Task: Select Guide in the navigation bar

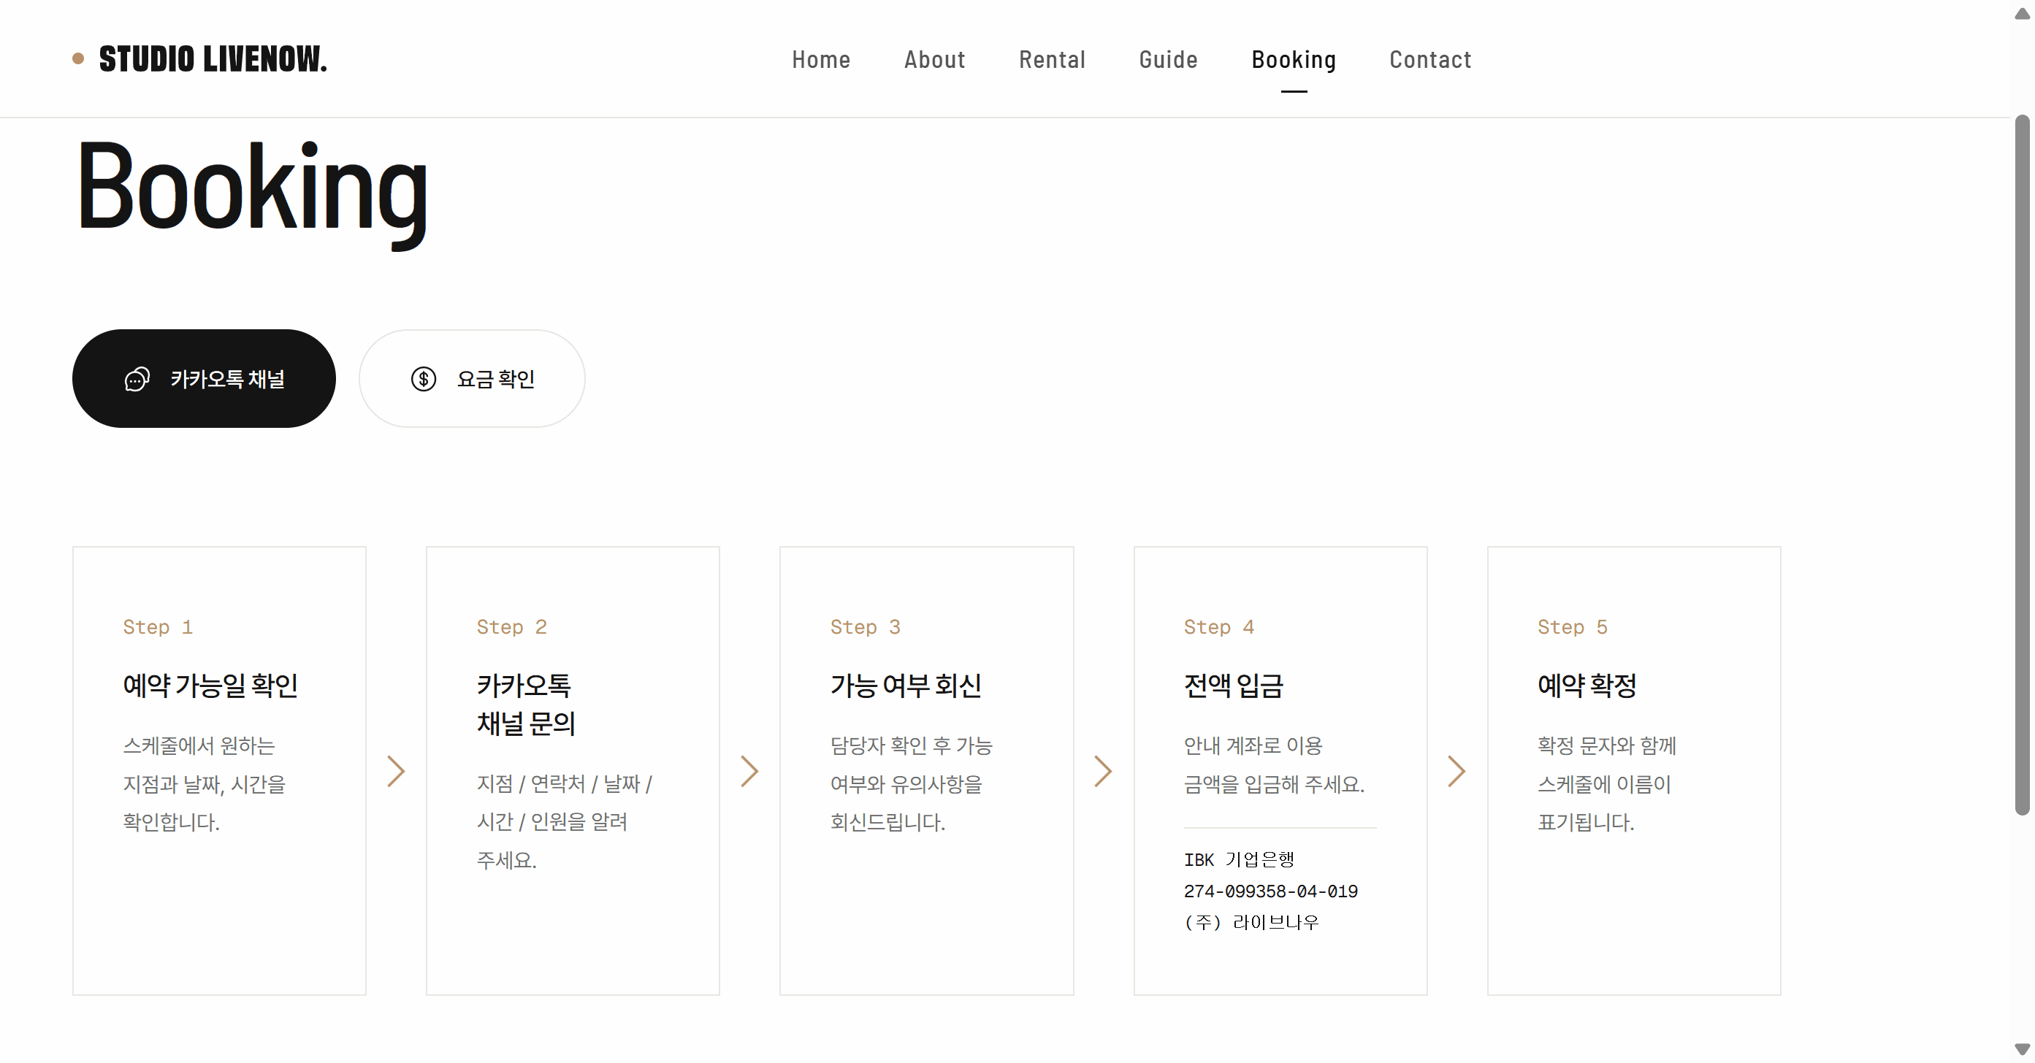Action: click(x=1169, y=59)
